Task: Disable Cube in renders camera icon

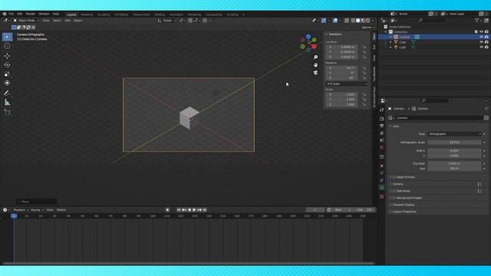Action: (x=486, y=42)
